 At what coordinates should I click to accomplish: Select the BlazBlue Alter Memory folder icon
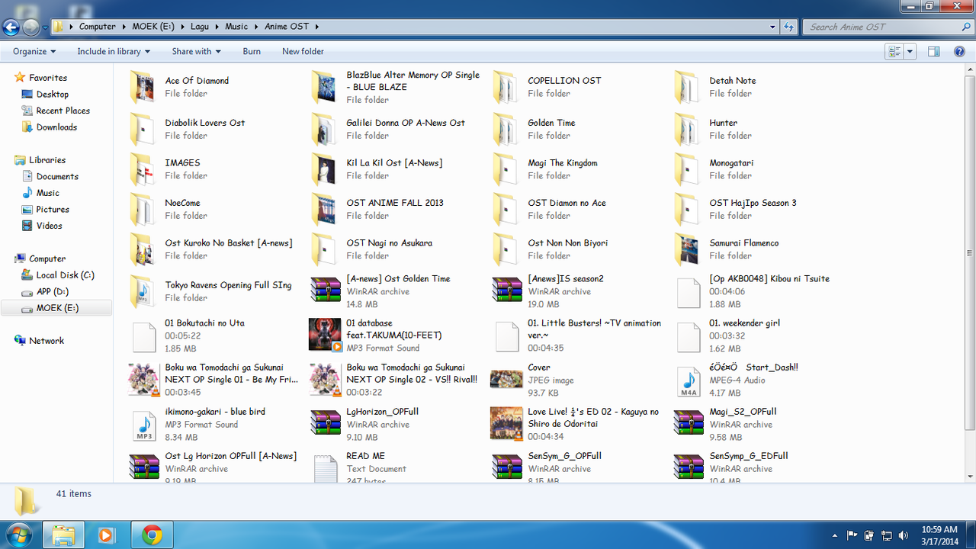tap(325, 87)
